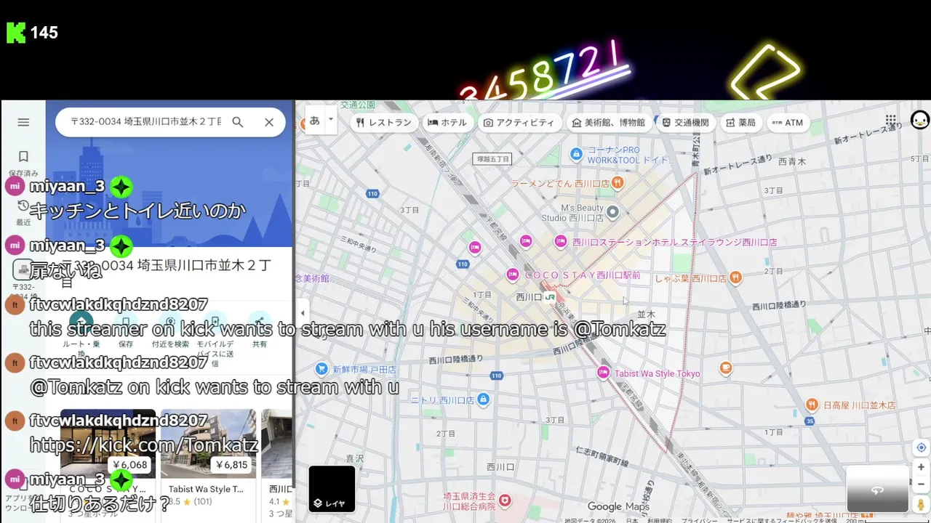Click ラーメンどてん 西川口店 restaurant pin
This screenshot has width=931, height=523.
(618, 183)
